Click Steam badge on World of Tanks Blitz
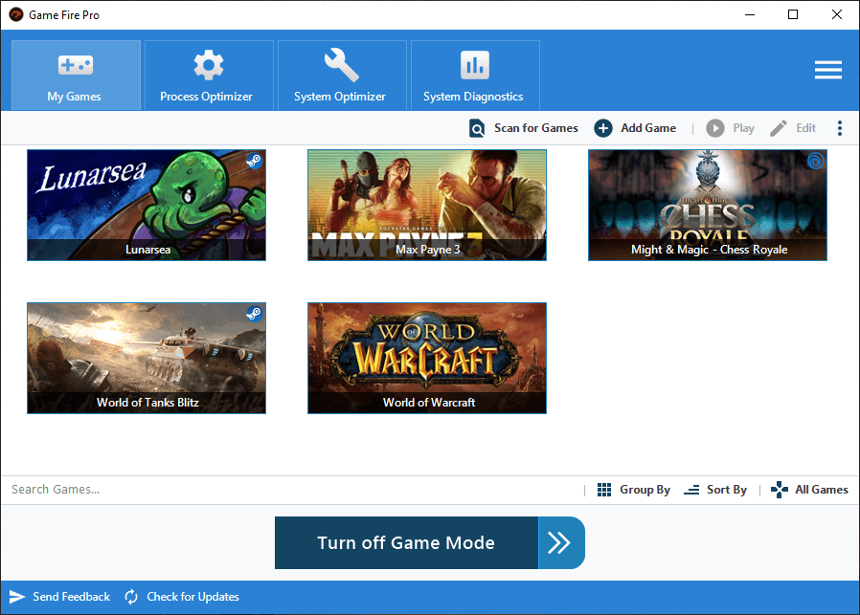 coord(254,314)
